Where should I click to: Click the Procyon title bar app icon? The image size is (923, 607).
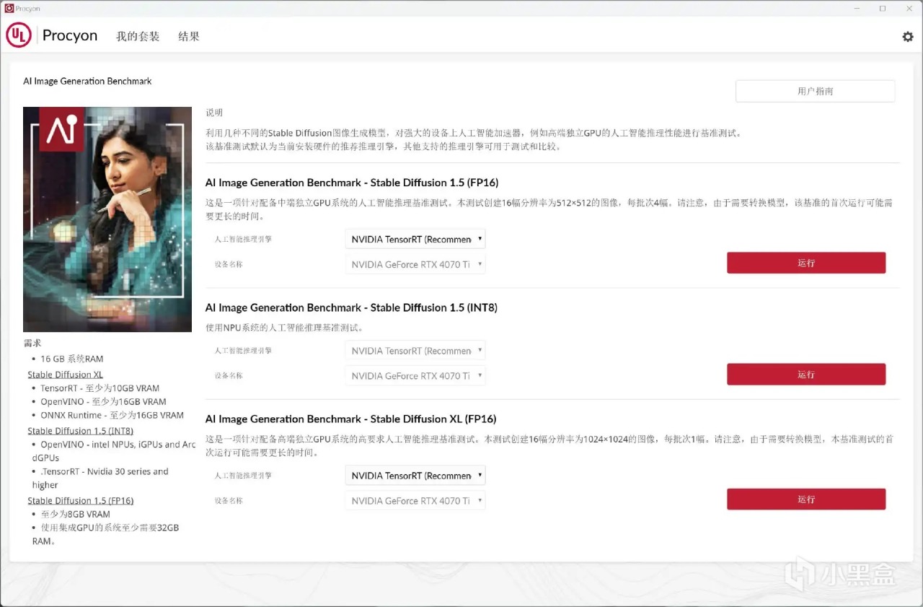(x=9, y=8)
